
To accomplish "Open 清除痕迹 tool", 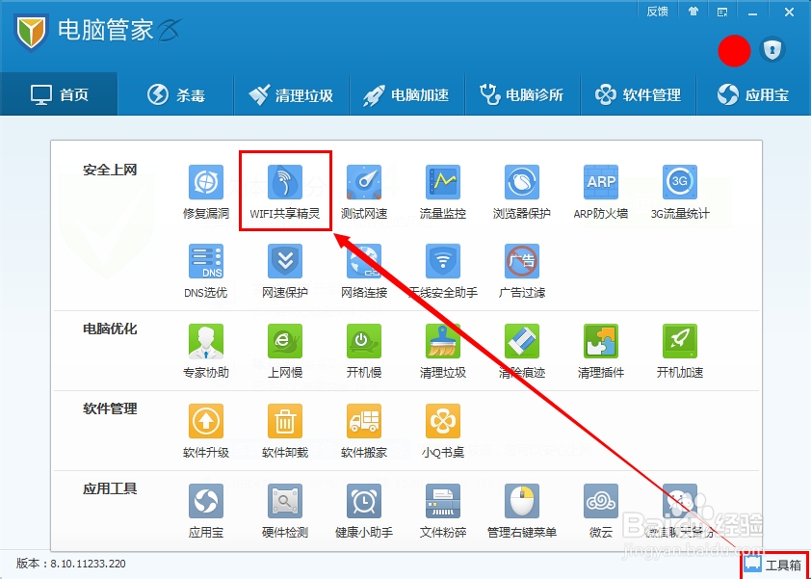I will pos(522,352).
